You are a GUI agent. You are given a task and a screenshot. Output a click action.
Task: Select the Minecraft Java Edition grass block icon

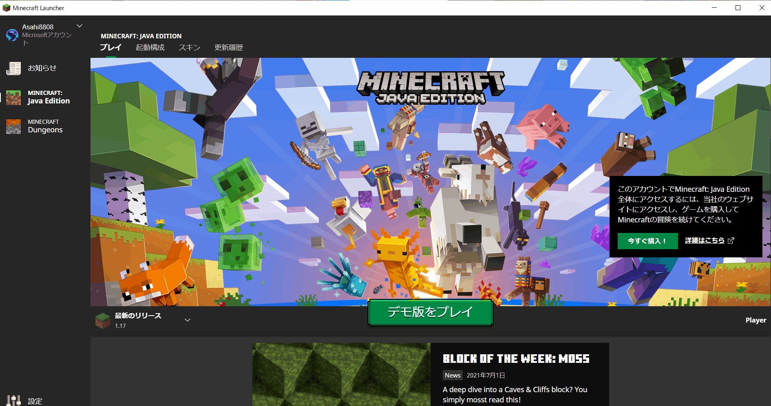[x=13, y=97]
